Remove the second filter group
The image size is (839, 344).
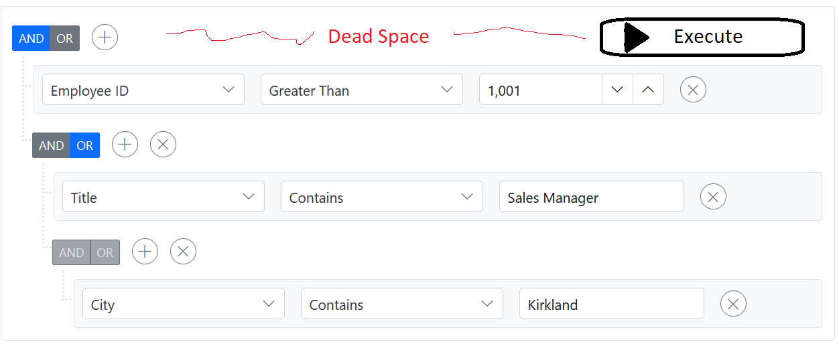coord(163,144)
